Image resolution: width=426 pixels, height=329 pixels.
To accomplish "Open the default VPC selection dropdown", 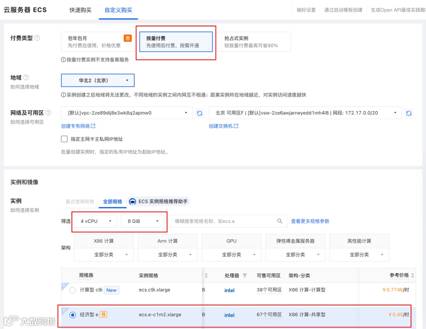I will 127,113.
